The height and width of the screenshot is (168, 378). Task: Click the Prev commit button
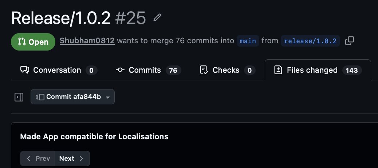coord(38,159)
